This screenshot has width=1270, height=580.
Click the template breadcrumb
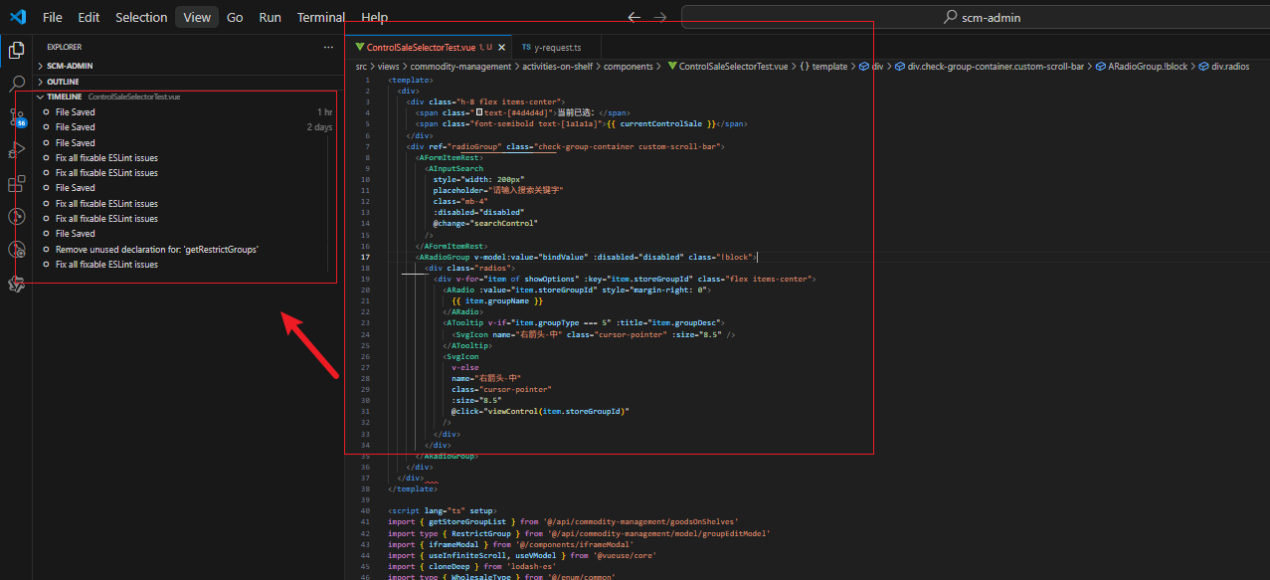pos(823,67)
